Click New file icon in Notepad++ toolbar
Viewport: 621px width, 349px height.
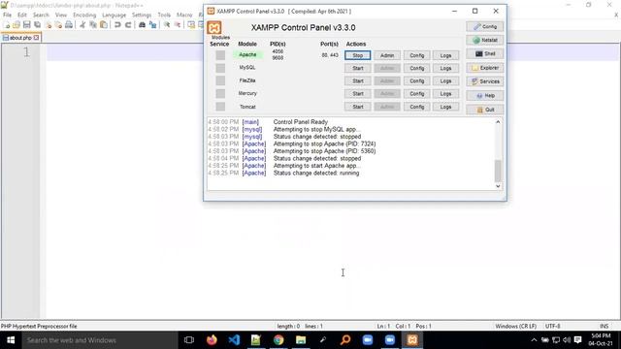tap(7, 25)
